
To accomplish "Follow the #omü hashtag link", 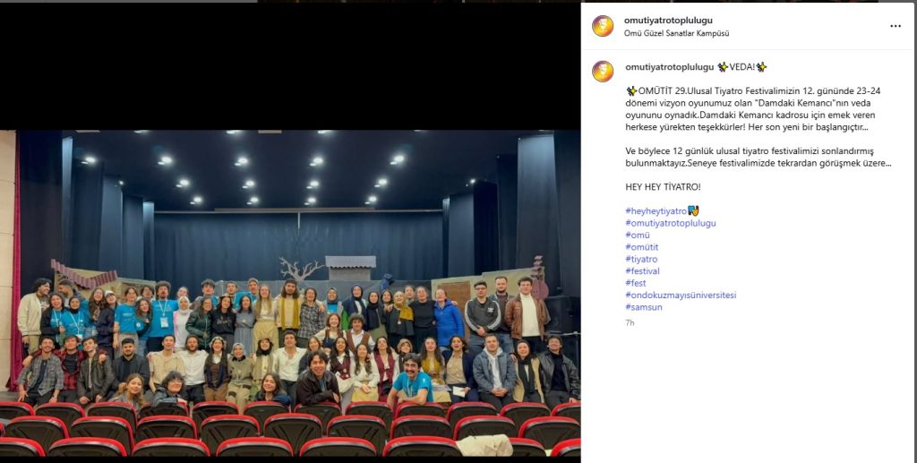I will pyautogui.click(x=638, y=235).
